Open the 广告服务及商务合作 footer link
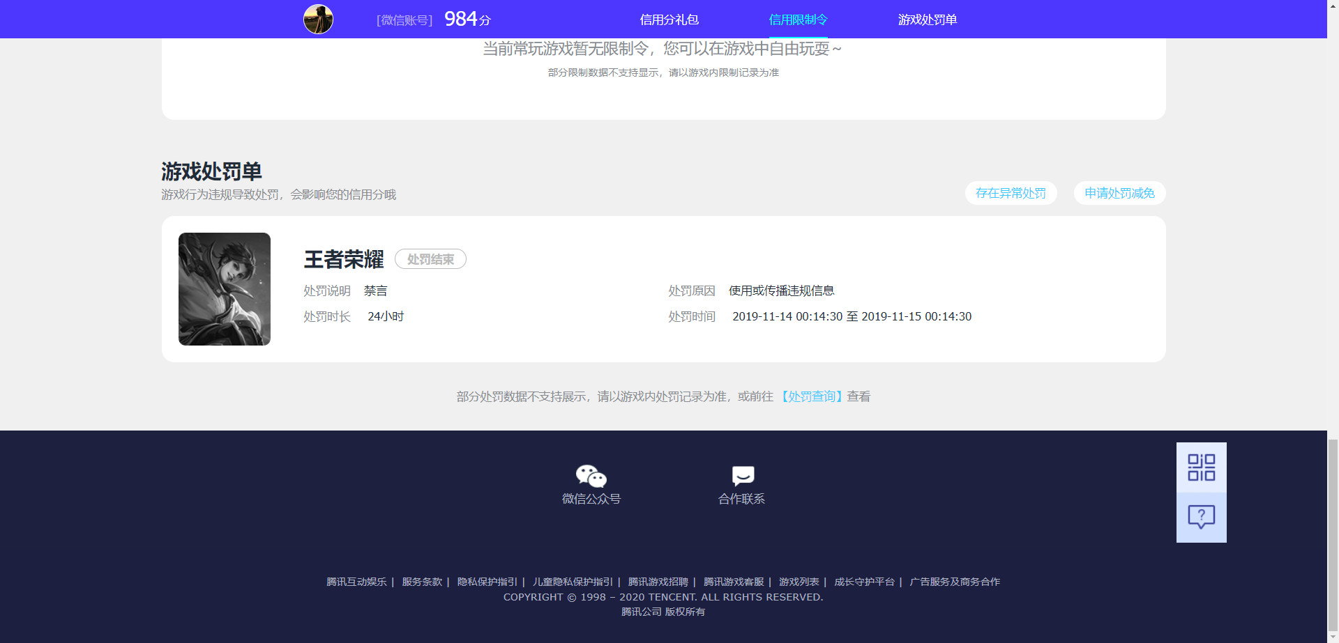 [x=955, y=582]
